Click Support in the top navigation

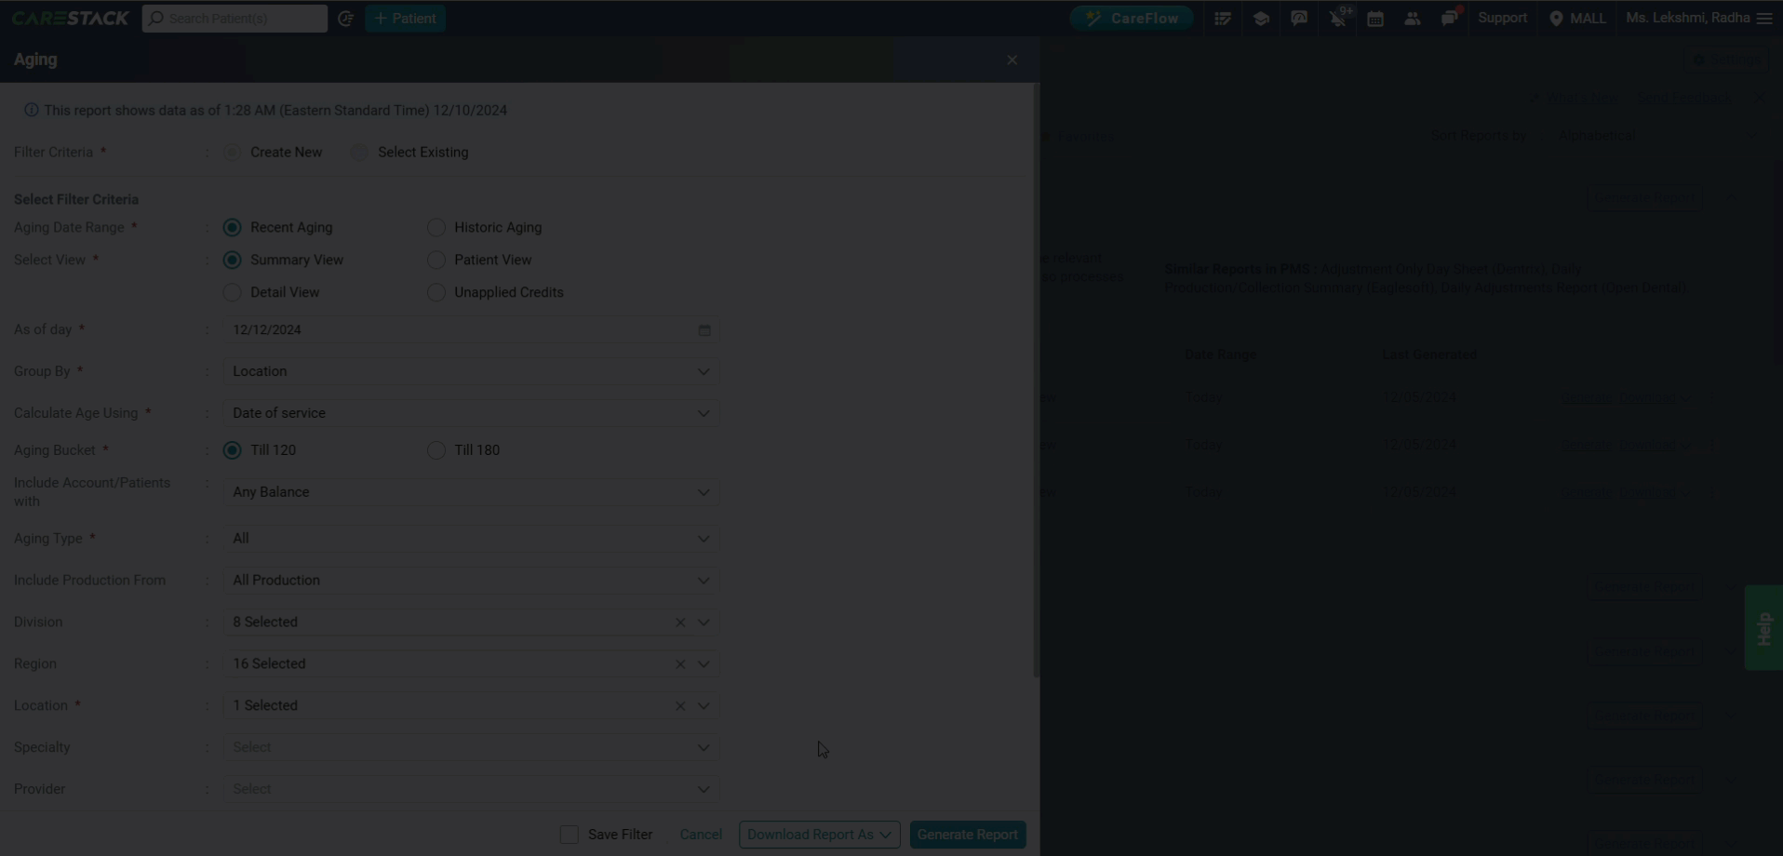tap(1503, 18)
